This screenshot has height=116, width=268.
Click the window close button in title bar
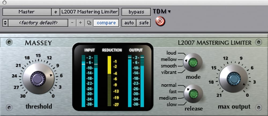click(5, 2)
